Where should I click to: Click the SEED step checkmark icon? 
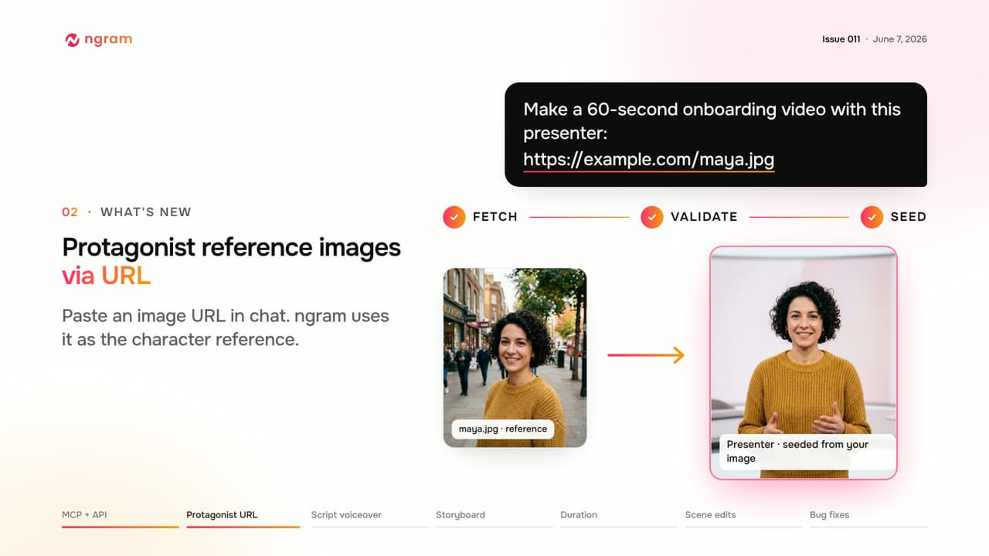[872, 217]
